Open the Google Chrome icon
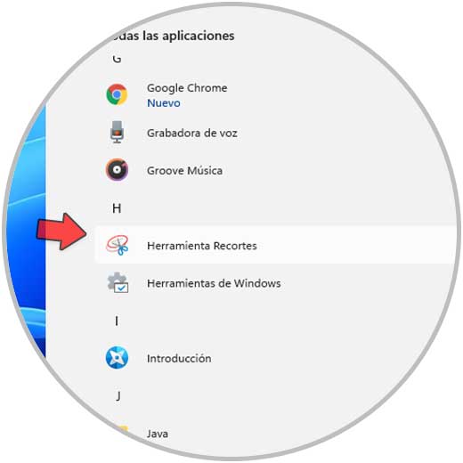The height and width of the screenshot is (463, 463). (x=117, y=94)
